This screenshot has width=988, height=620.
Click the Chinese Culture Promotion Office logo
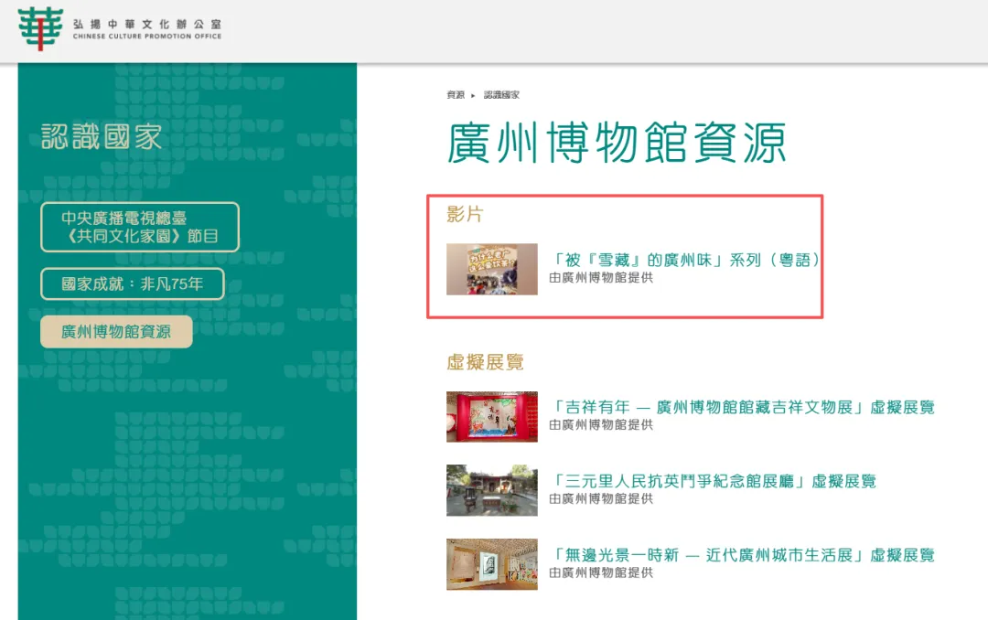coord(120,29)
